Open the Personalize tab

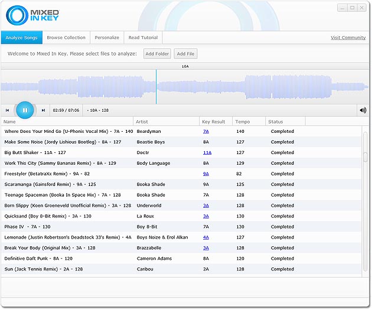[x=107, y=37]
